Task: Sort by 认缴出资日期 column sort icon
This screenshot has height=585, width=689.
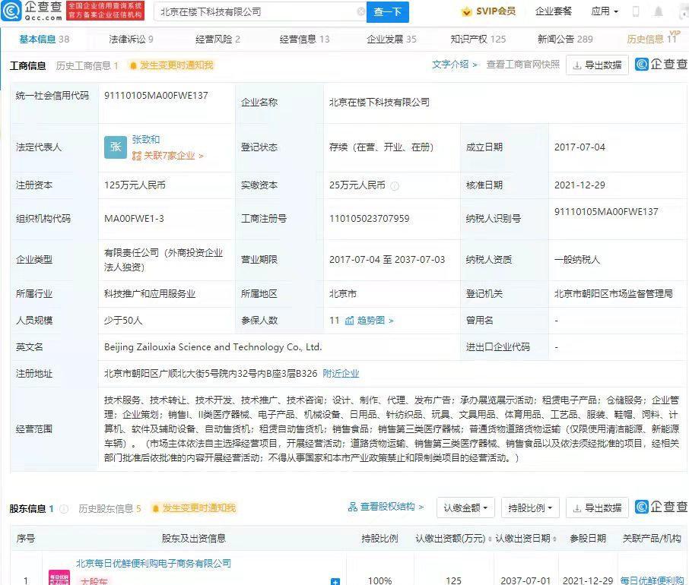Action: tap(554, 539)
